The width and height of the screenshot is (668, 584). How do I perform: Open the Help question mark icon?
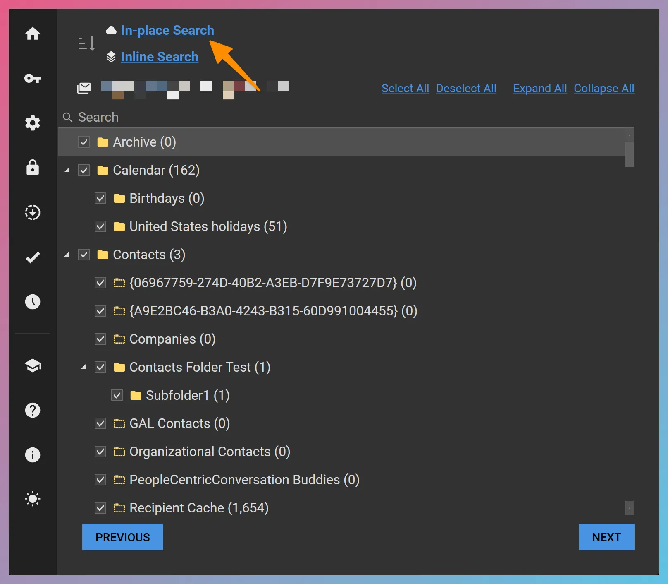tap(33, 410)
